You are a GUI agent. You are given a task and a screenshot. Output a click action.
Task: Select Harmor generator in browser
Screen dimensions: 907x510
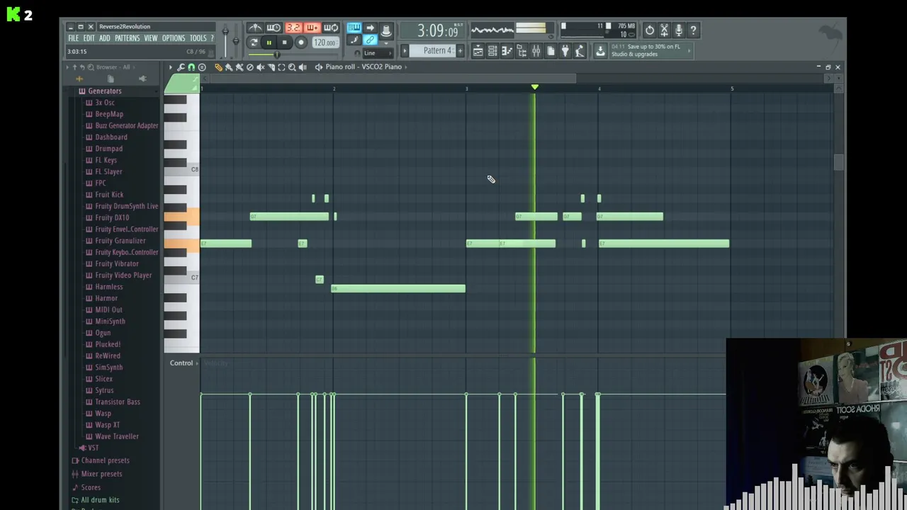[106, 298]
